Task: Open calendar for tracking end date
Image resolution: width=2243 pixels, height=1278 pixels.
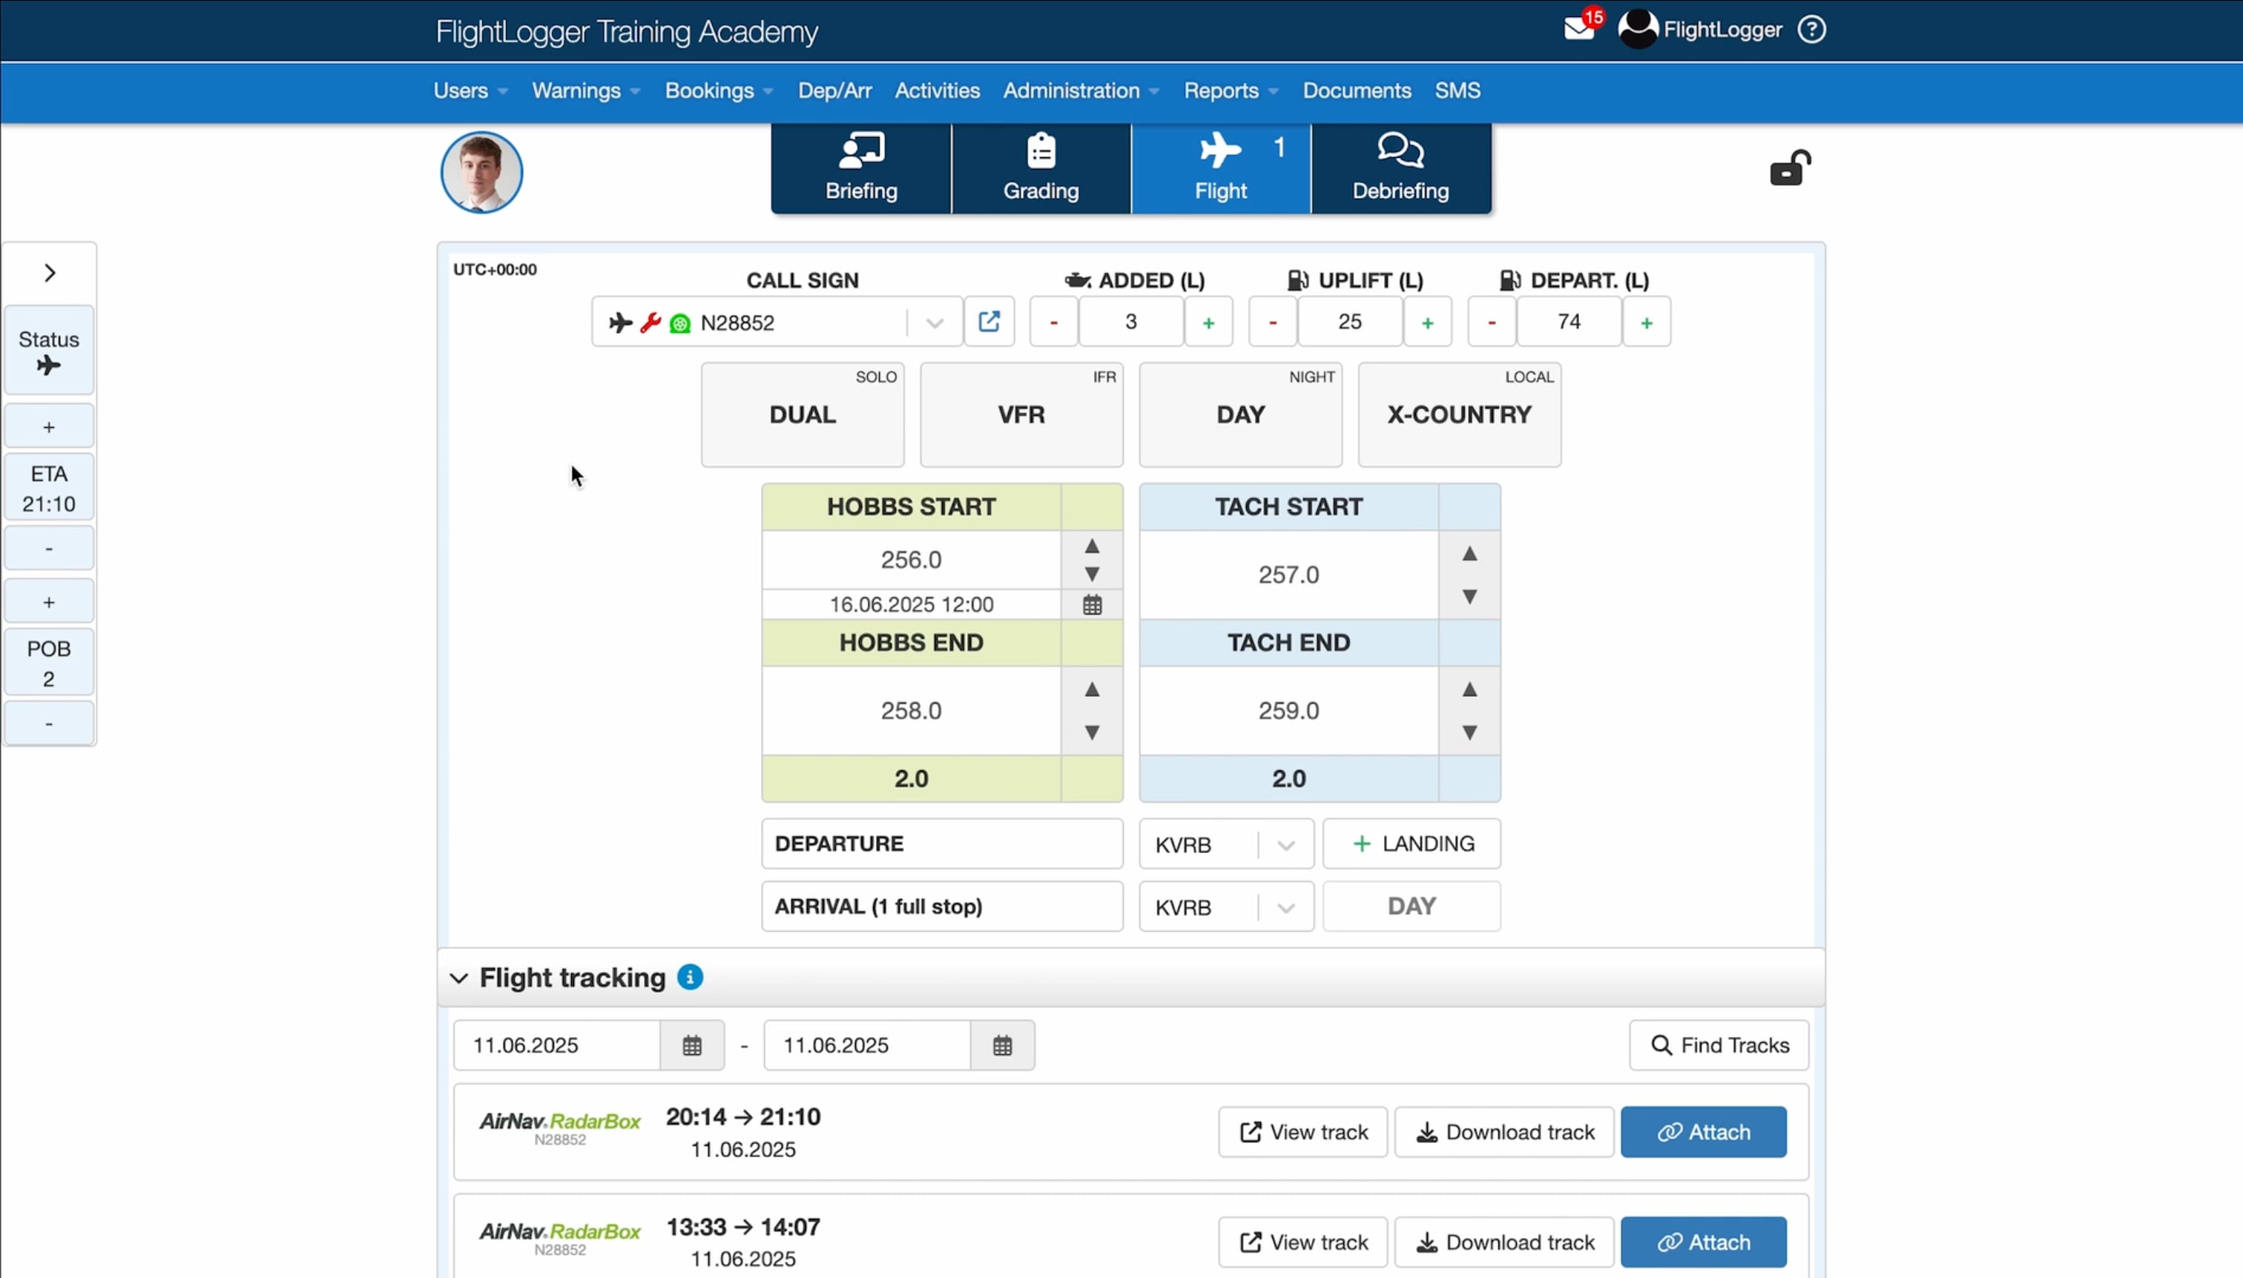Action: (x=1002, y=1045)
